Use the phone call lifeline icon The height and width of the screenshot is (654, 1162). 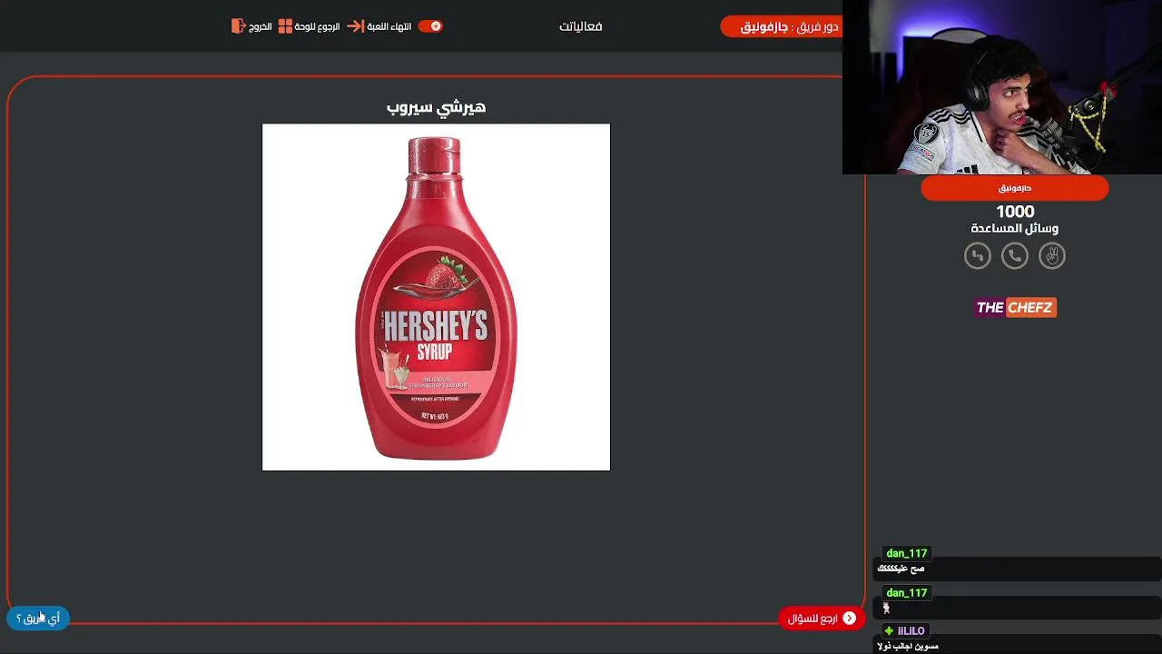tap(1015, 256)
